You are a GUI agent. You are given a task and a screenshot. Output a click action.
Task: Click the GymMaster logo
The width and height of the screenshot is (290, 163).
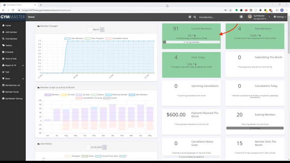pos(13,17)
